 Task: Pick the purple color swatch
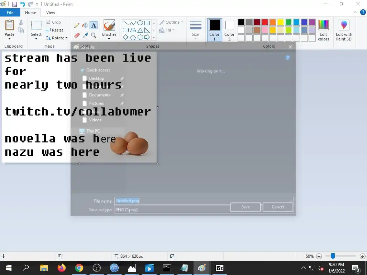(x=312, y=22)
